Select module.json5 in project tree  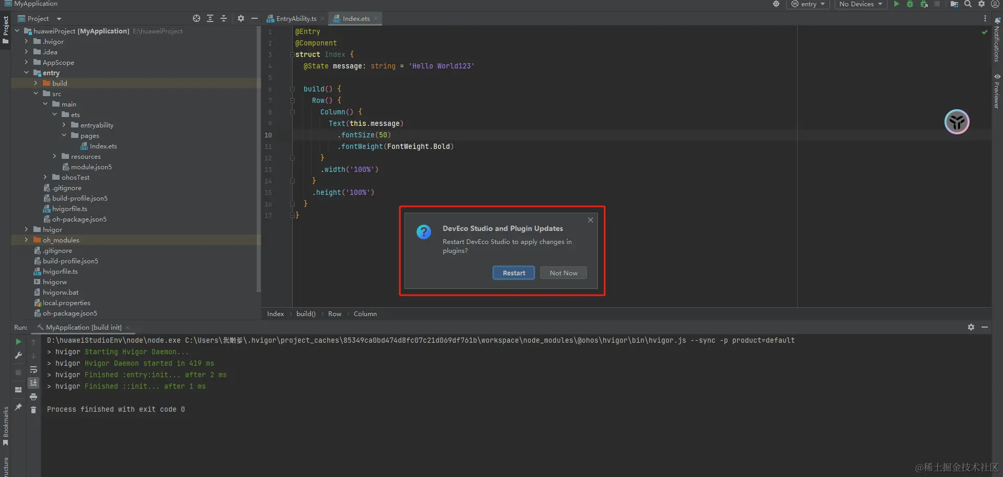[x=91, y=167]
